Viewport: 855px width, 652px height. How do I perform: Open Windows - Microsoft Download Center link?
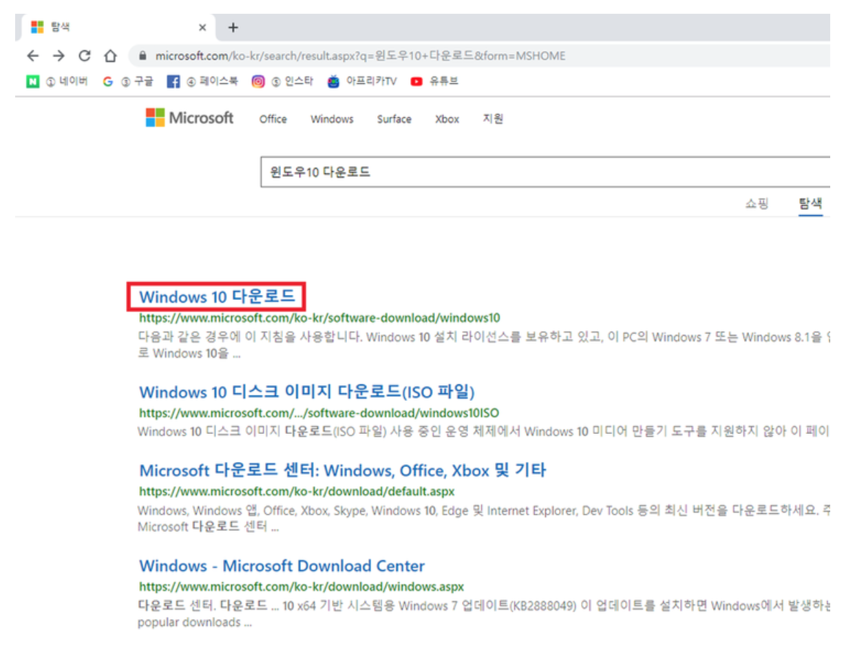[x=282, y=566]
